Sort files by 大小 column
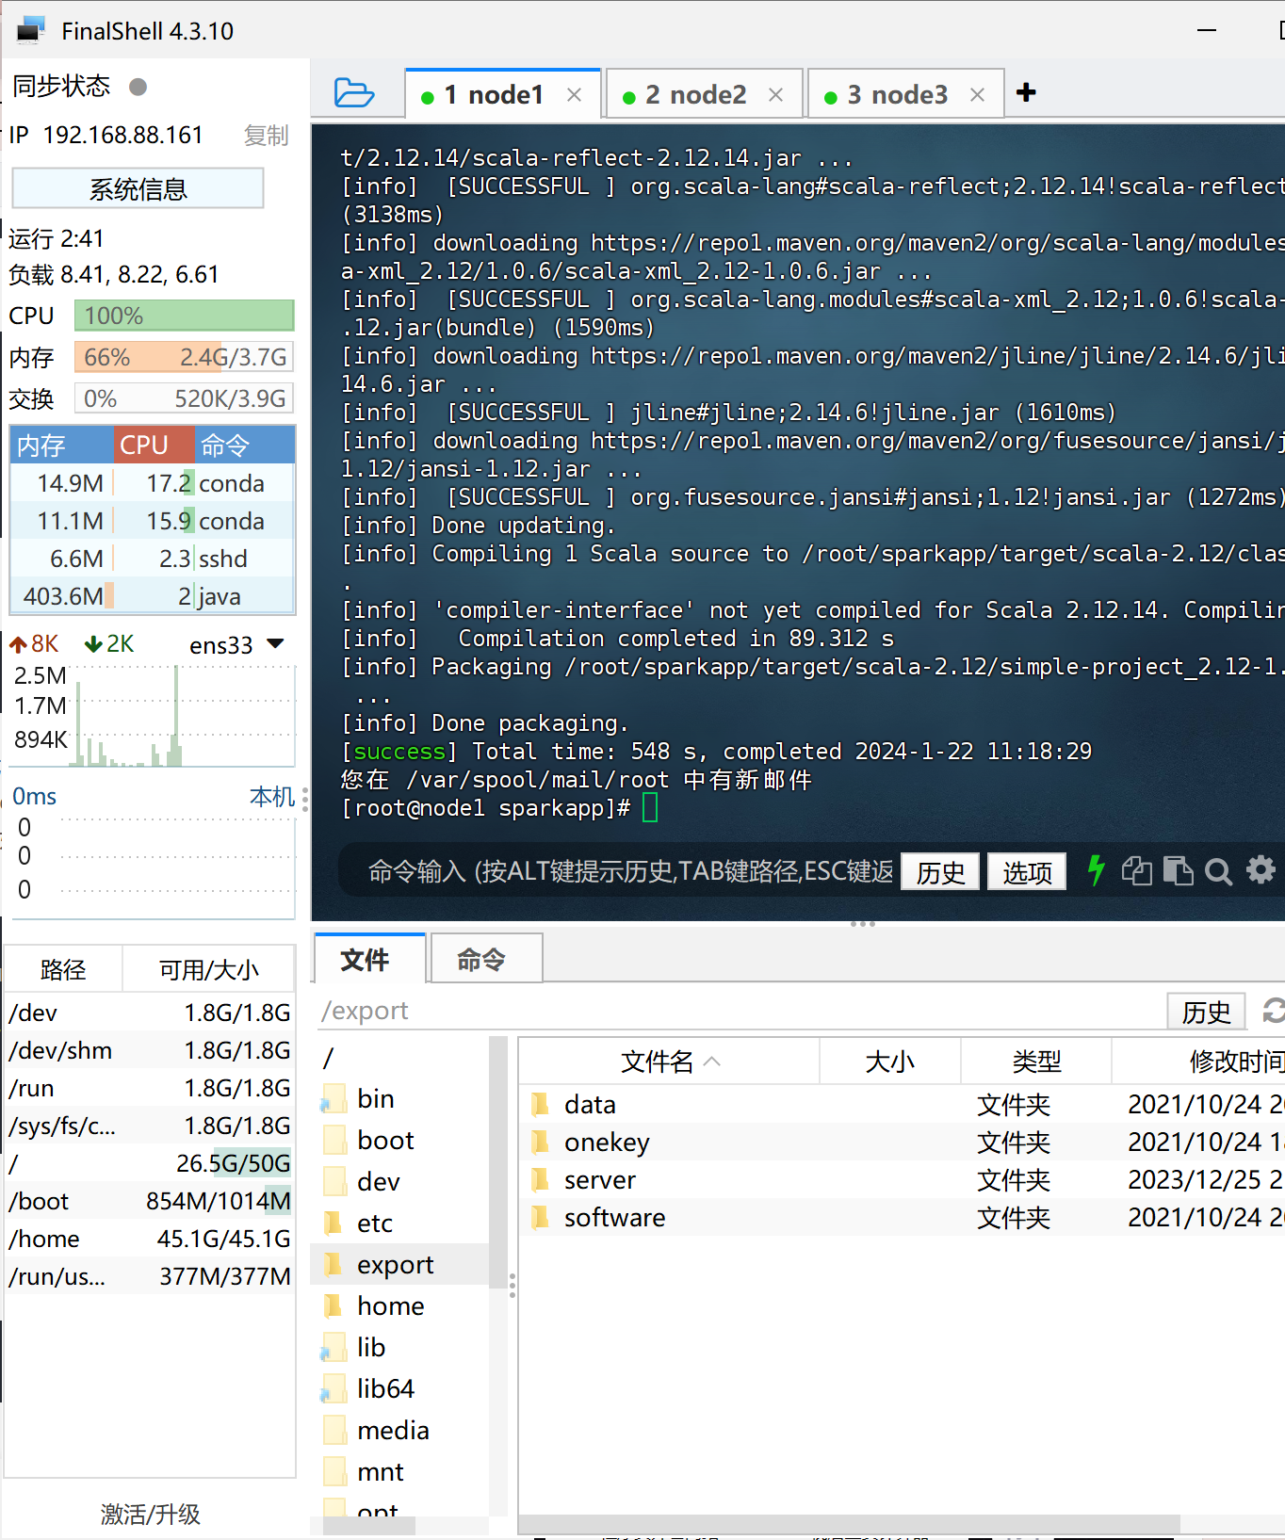Image resolution: width=1285 pixels, height=1540 pixels. pyautogui.click(x=890, y=1062)
